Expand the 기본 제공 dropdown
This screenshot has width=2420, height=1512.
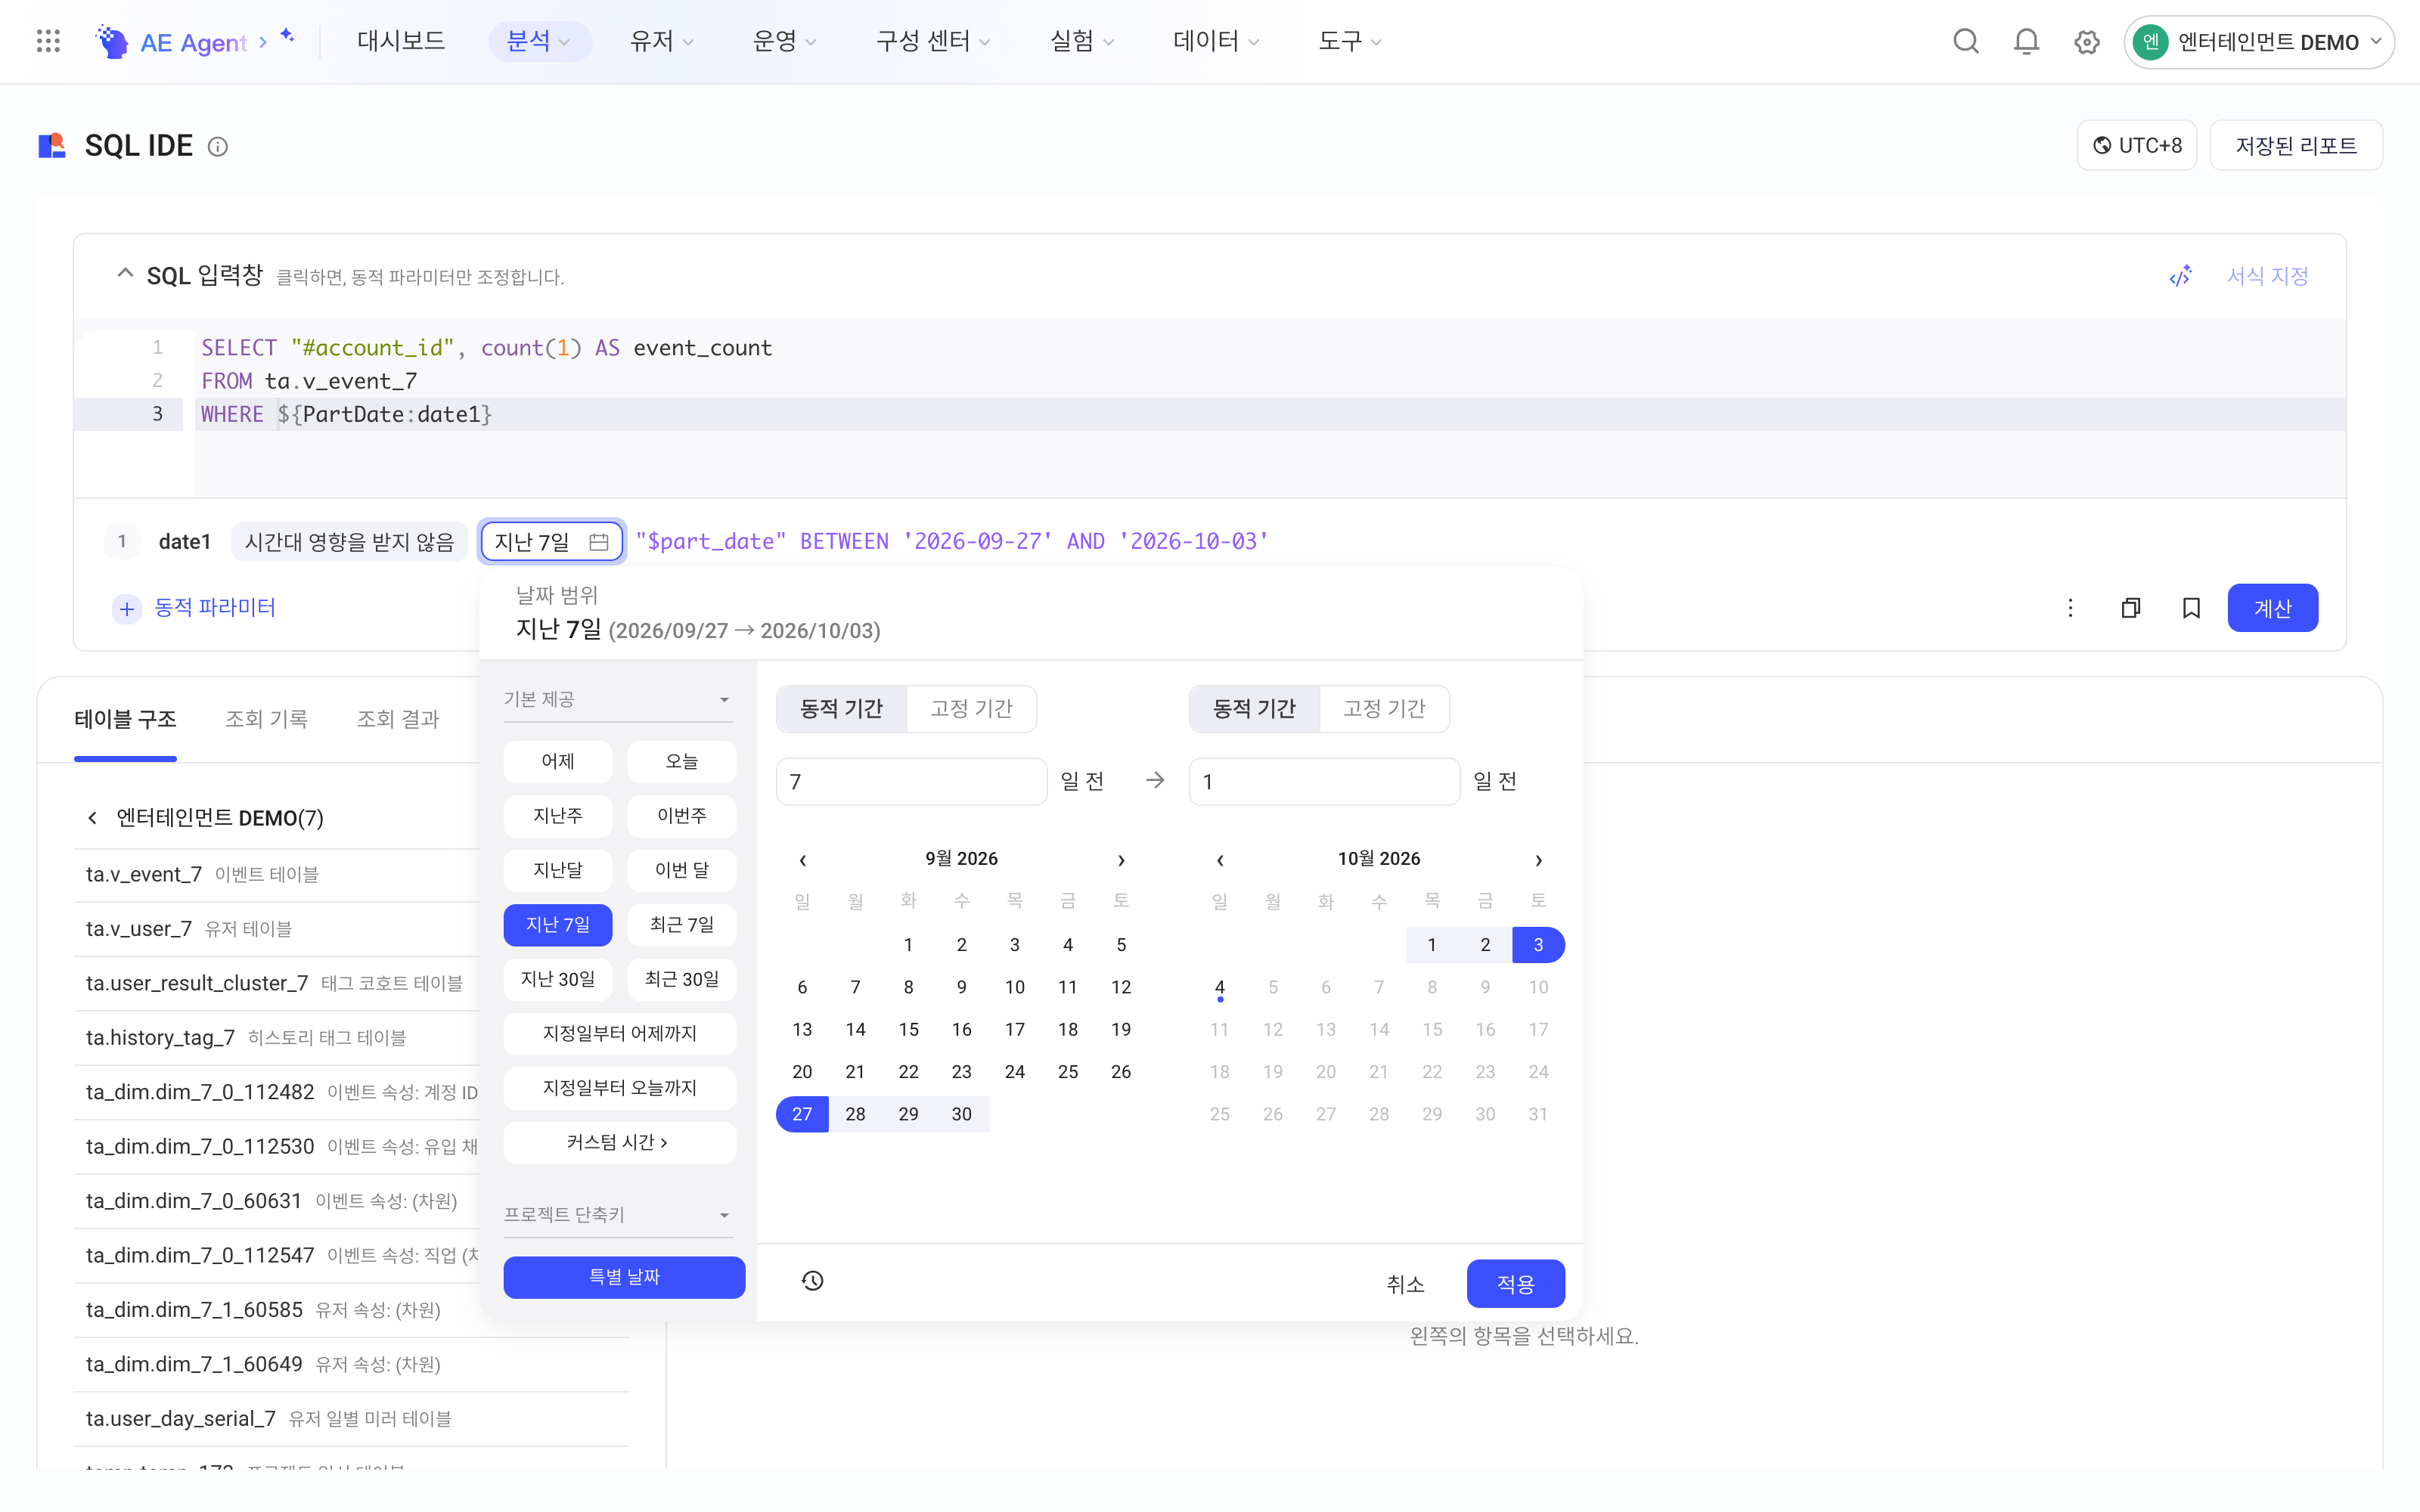click(618, 700)
